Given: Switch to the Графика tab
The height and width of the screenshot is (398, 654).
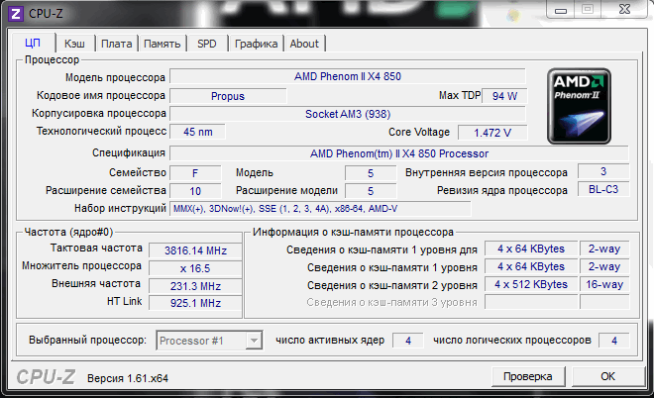Looking at the screenshot, I should 256,44.
